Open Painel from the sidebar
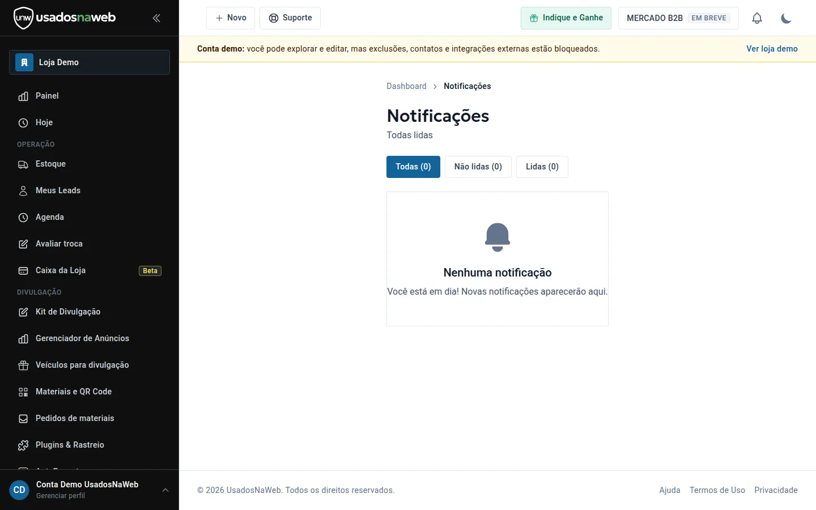This screenshot has height=510, width=816. (90, 96)
